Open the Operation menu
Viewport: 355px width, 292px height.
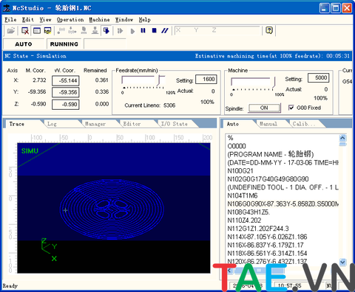pos(70,20)
